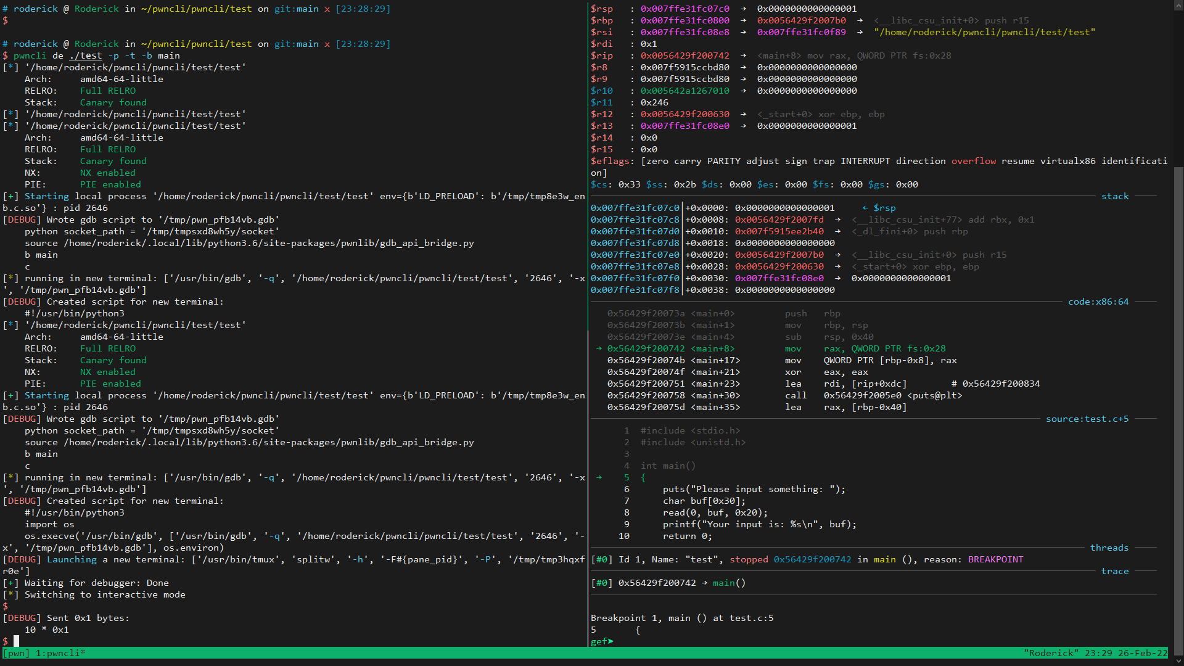
Task: Click the [*] Switching to interactive mode marker
Action: tap(10, 595)
